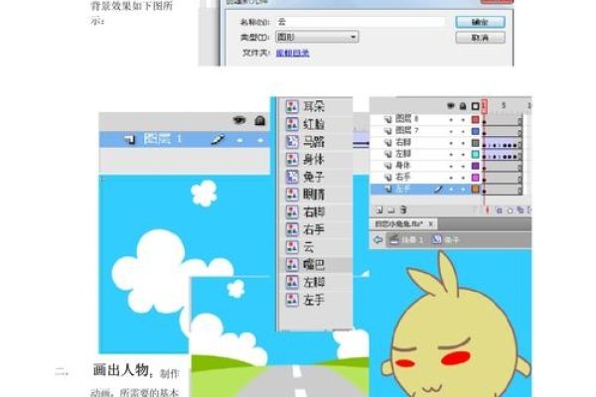Click the 取消 button in dialog
596x397 pixels.
[x=480, y=38]
